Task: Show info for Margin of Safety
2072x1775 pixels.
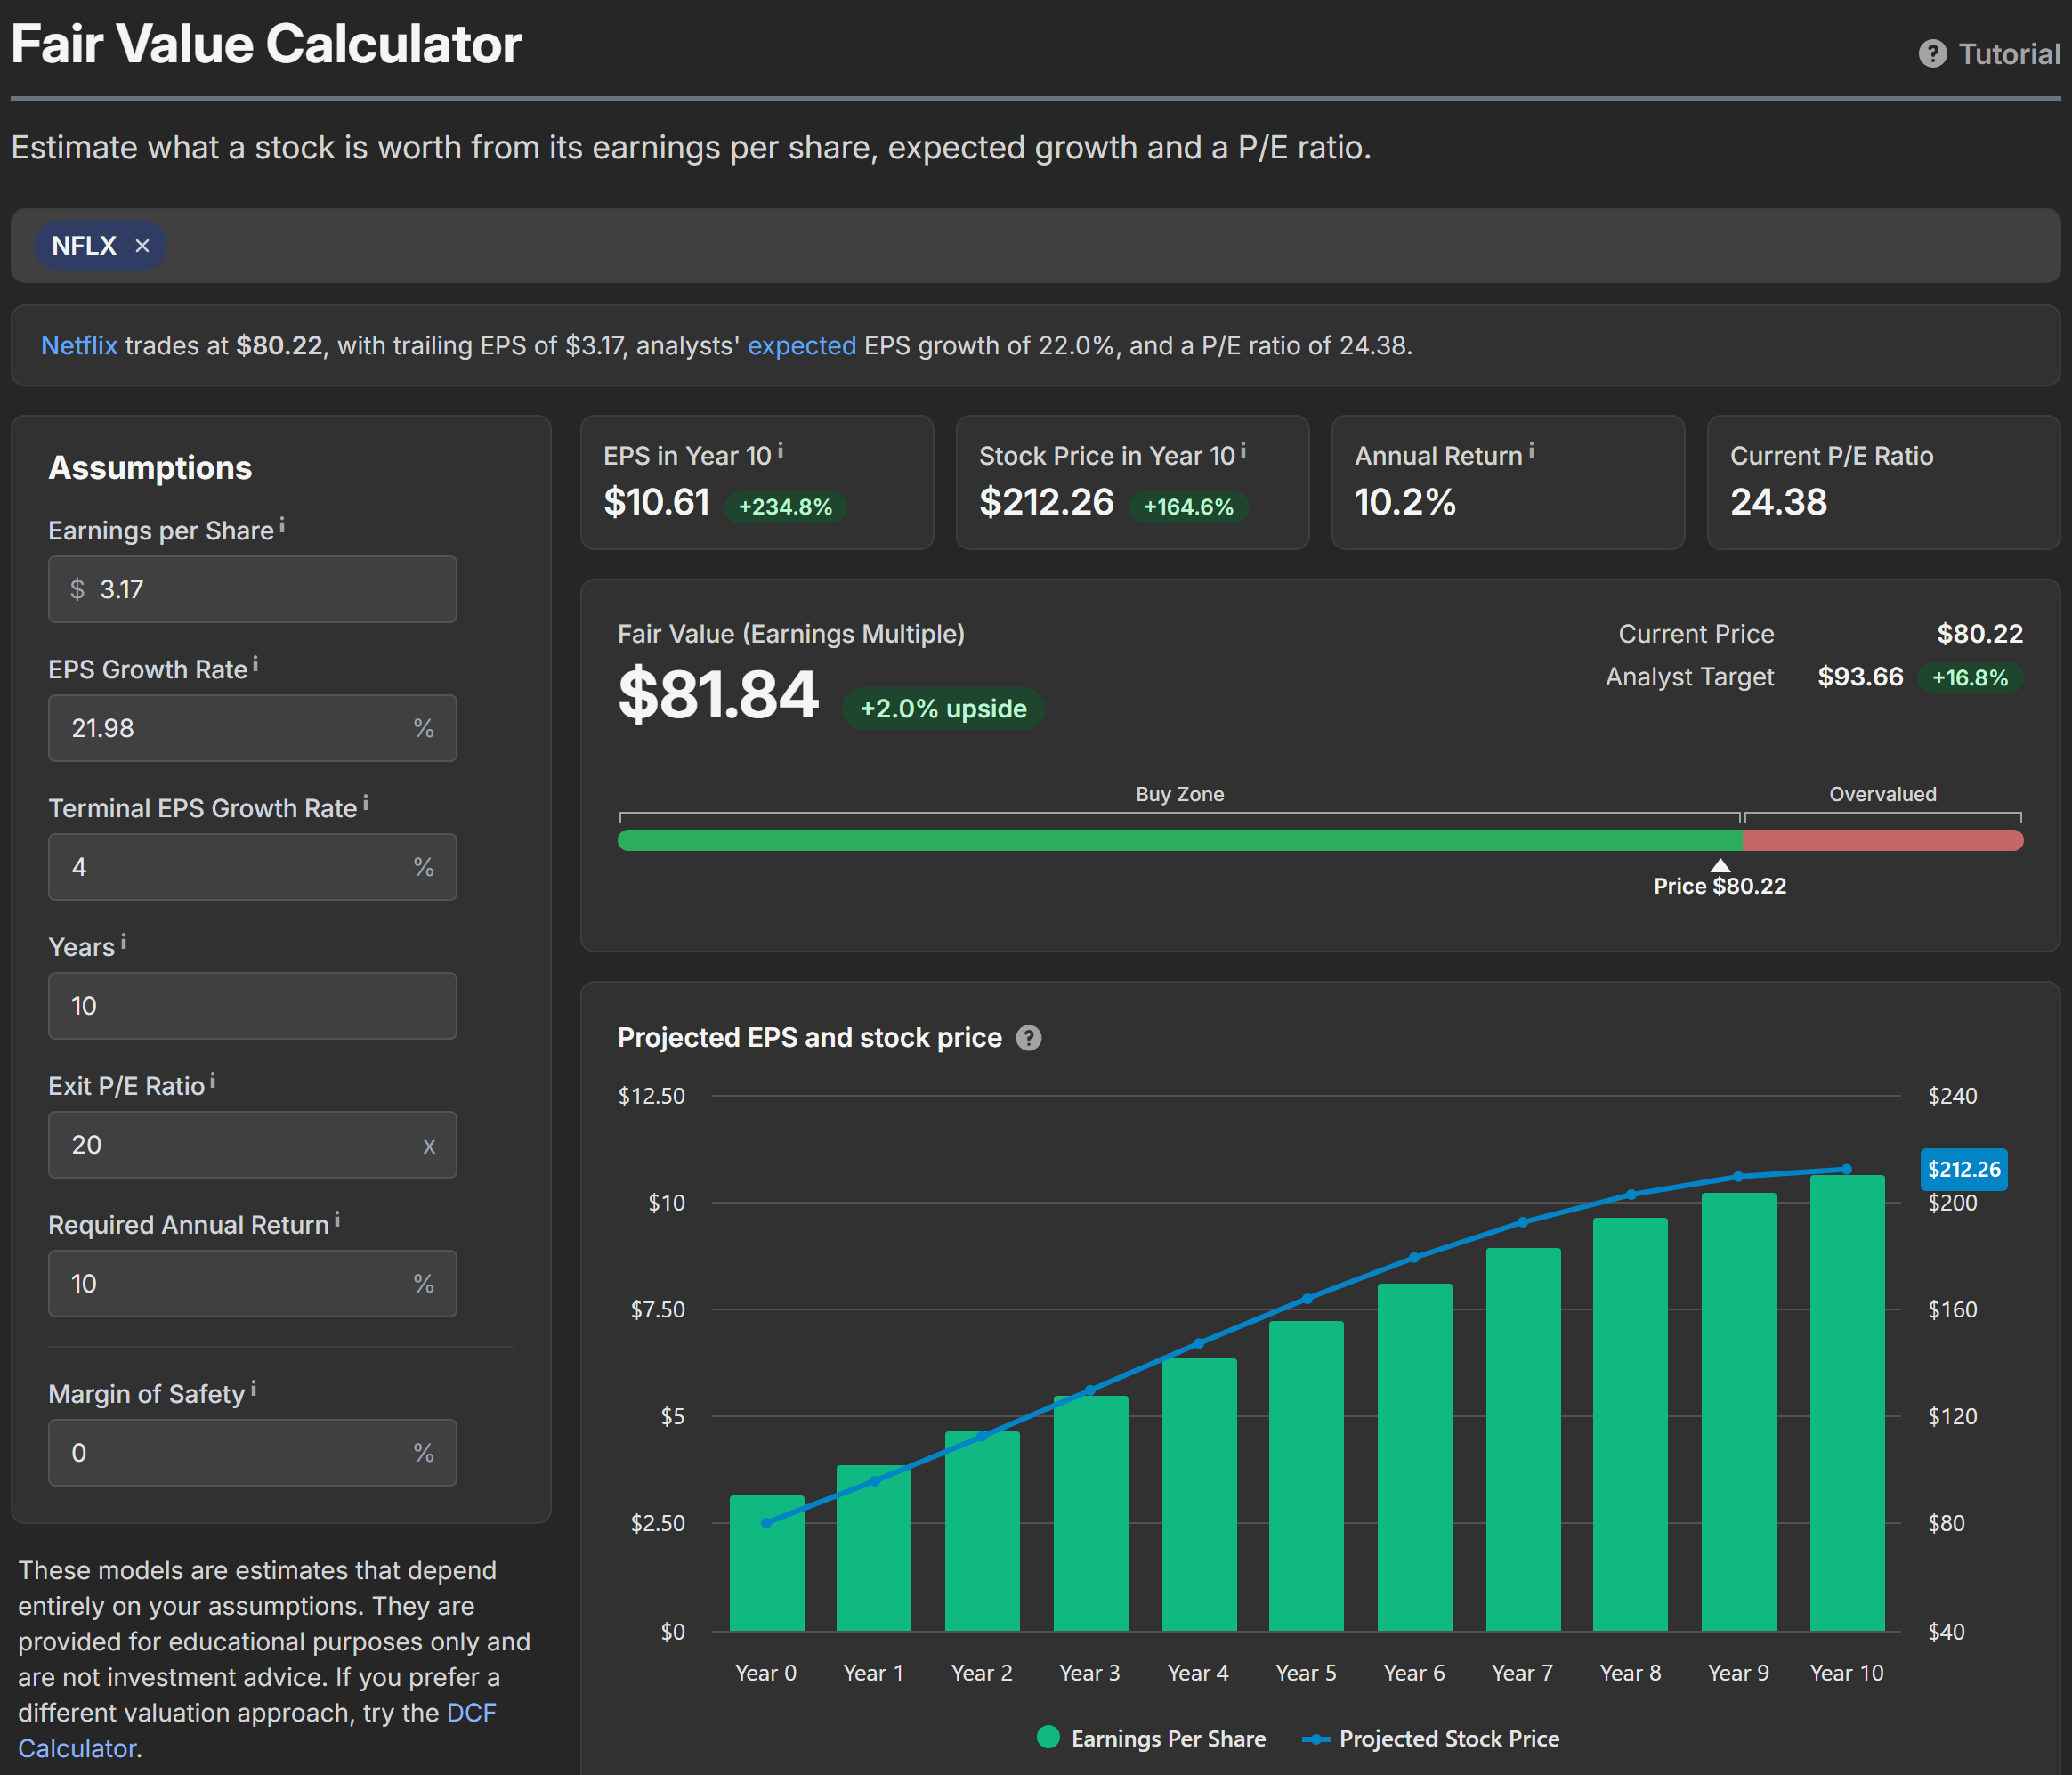Action: click(254, 1388)
